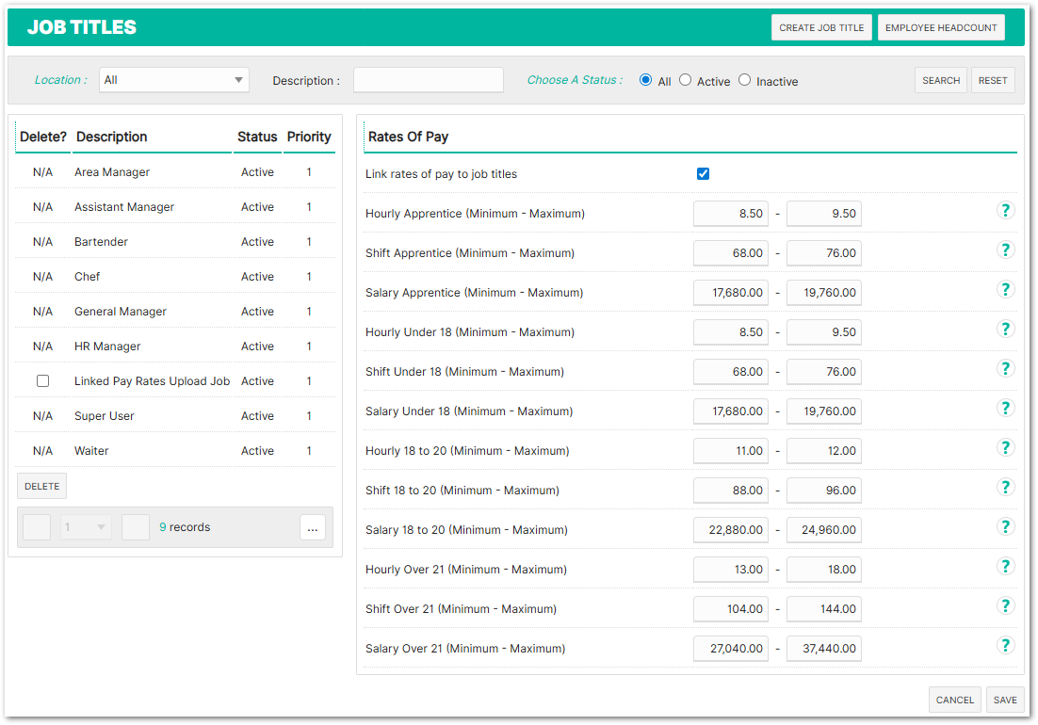Screen dimensions: 1038x725
Task: Click the Create Job Title button
Action: coord(821,27)
